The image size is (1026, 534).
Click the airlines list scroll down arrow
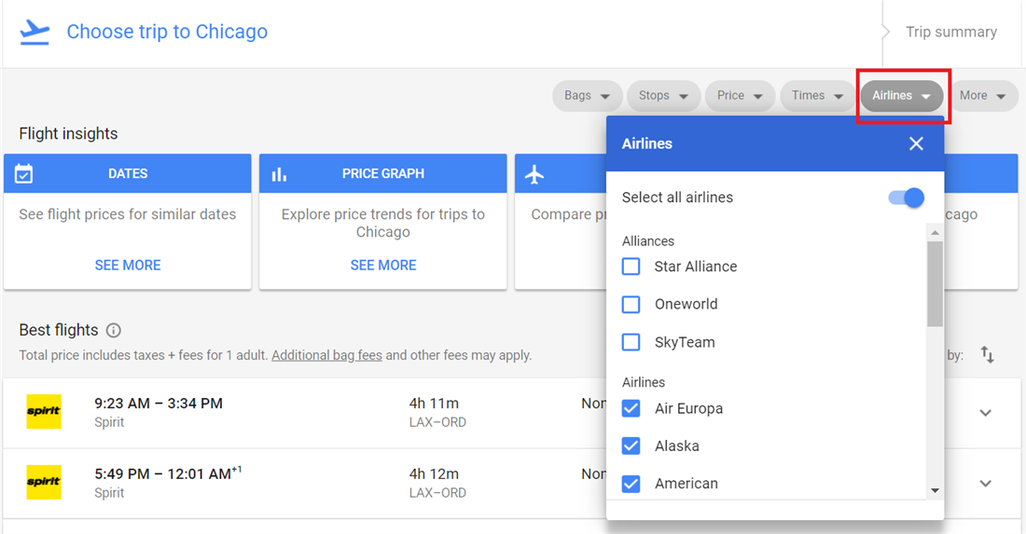pos(935,491)
